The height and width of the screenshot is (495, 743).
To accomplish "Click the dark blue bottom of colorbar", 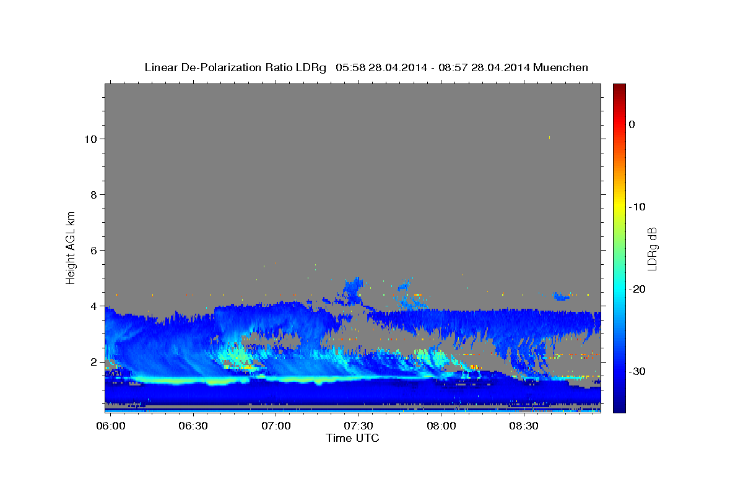I will click(619, 408).
